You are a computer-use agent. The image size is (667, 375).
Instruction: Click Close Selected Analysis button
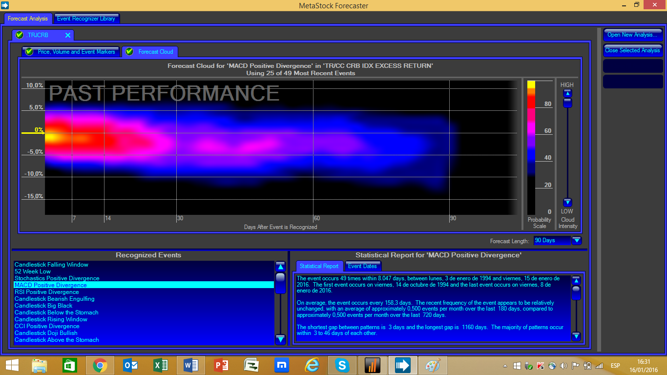pyautogui.click(x=632, y=50)
